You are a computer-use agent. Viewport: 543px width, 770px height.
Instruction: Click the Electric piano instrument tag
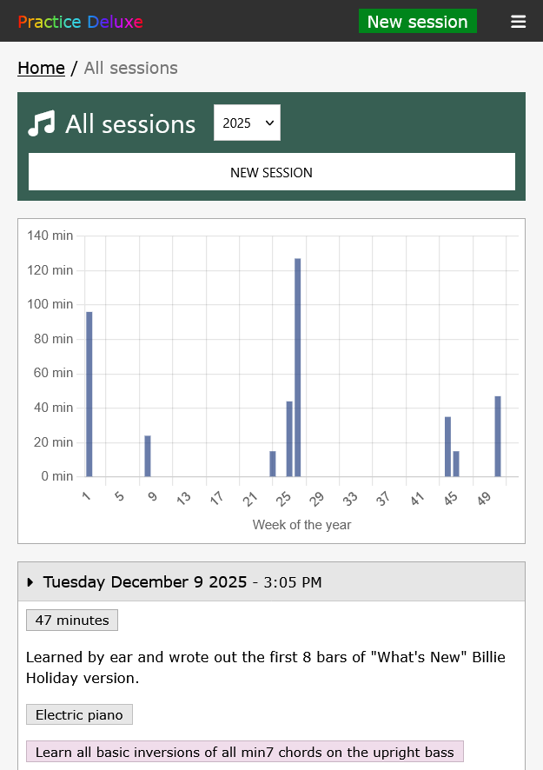coord(79,715)
